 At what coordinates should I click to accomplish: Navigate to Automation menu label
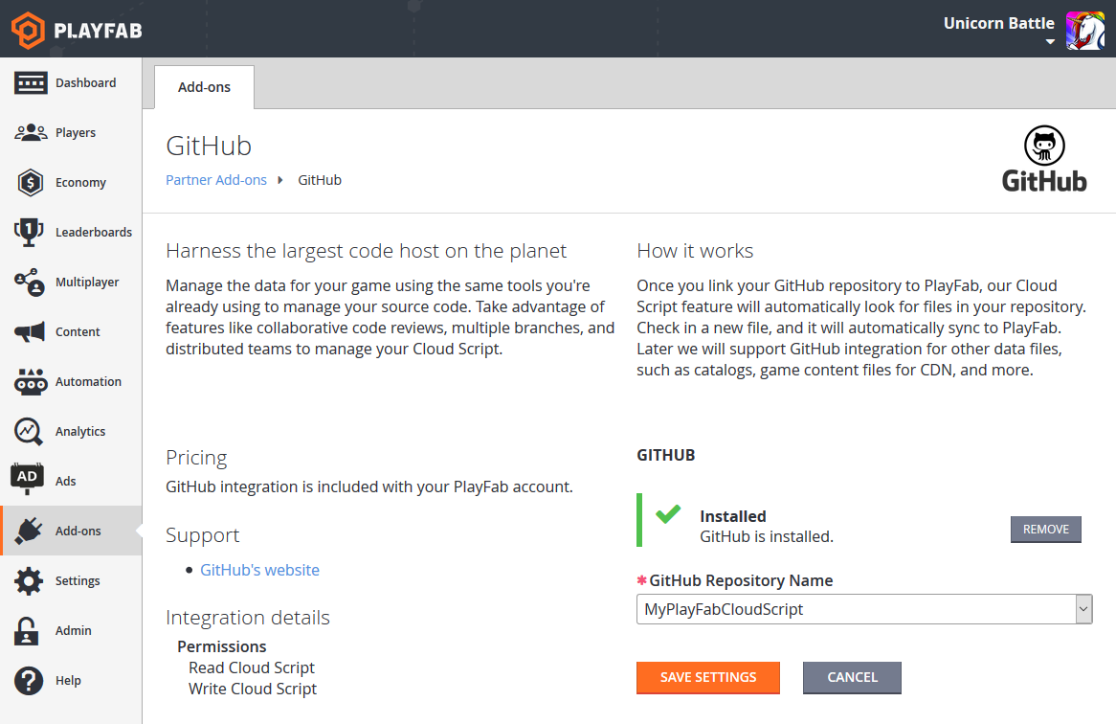[x=88, y=381]
